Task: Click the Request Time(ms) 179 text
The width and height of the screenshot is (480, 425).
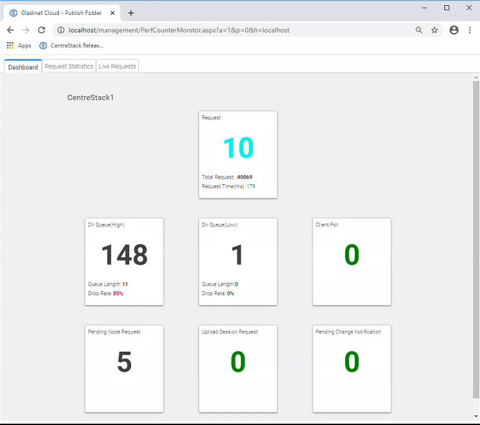Action: (228, 186)
